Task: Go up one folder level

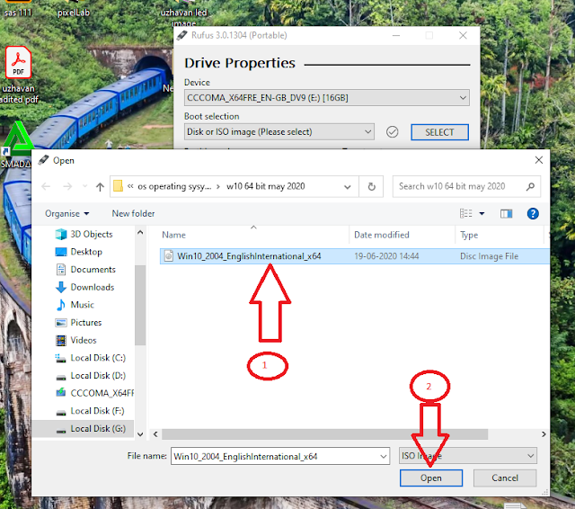Action: point(100,187)
